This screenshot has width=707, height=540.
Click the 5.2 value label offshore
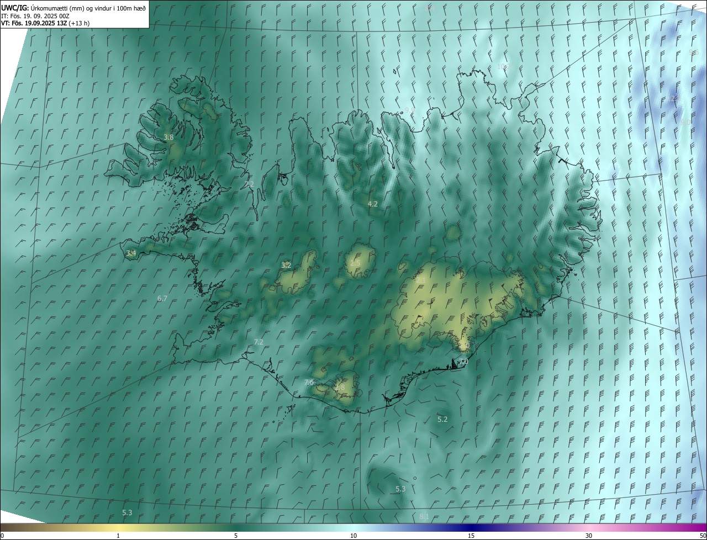coord(442,420)
